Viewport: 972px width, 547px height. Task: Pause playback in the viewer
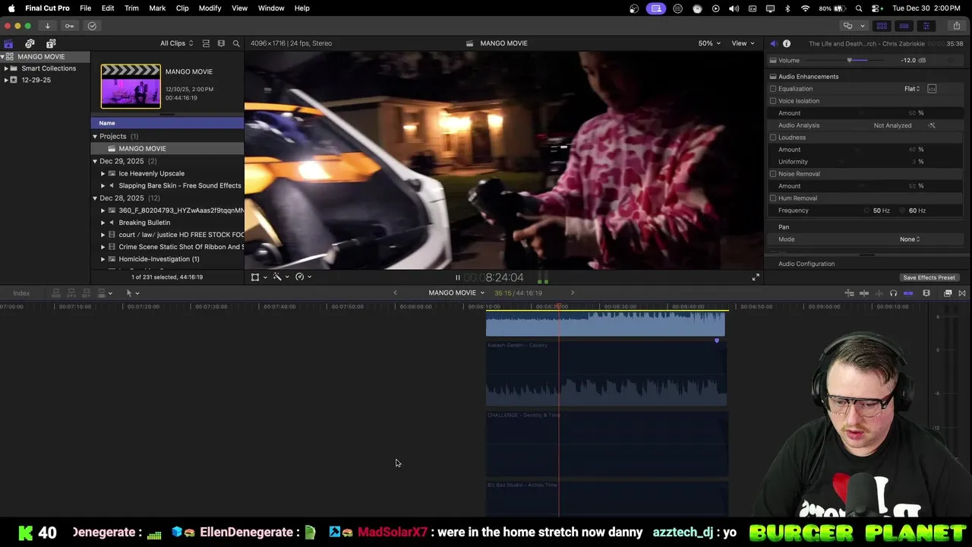[x=457, y=278]
